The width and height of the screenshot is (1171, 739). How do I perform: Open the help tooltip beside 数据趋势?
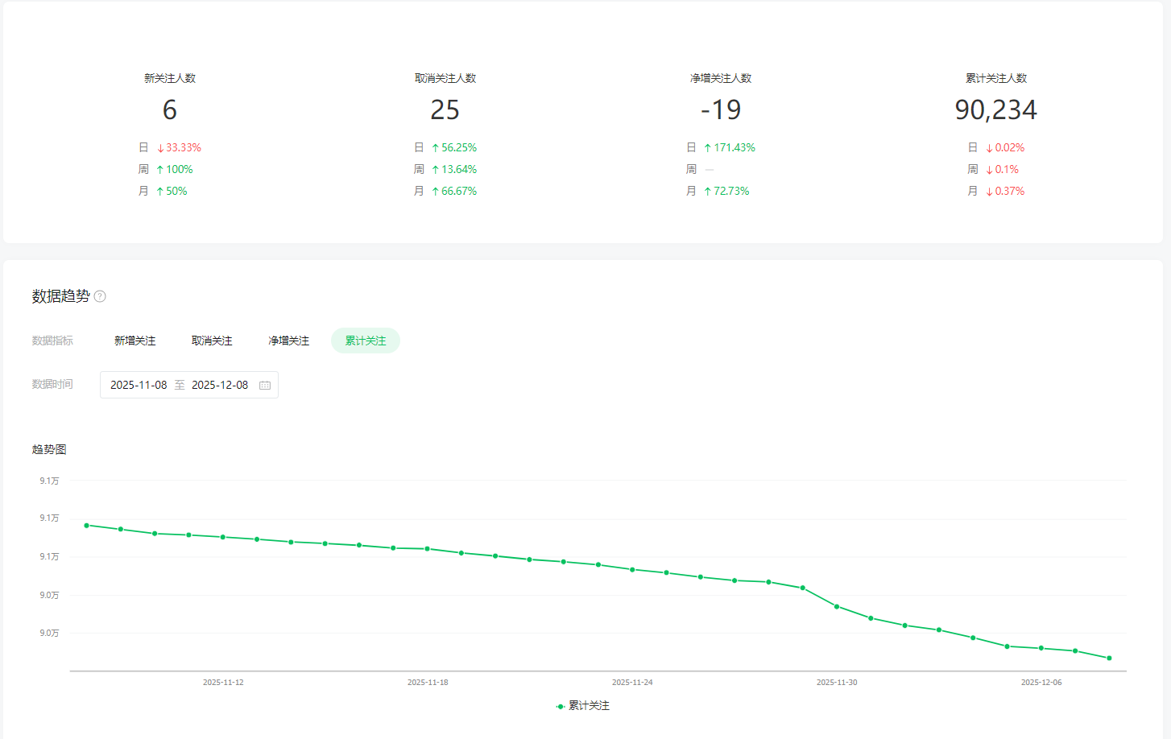[100, 296]
